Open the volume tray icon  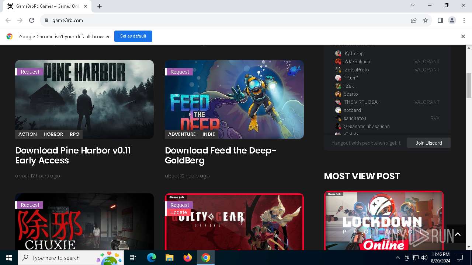click(424, 258)
